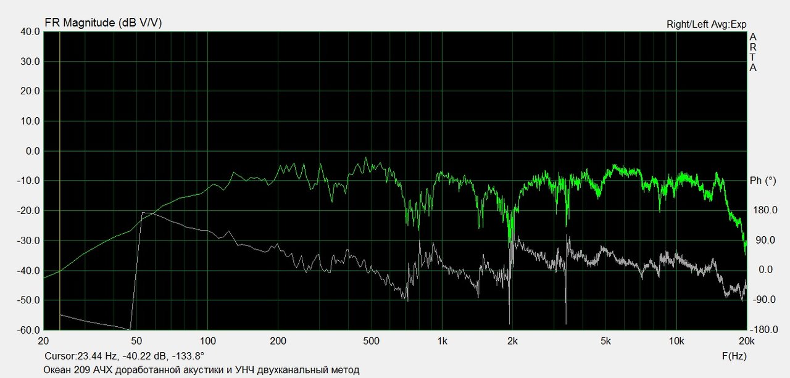Click the "20" Hz tick on the frequency axis
Screen dimensions: 790x378
43,342
